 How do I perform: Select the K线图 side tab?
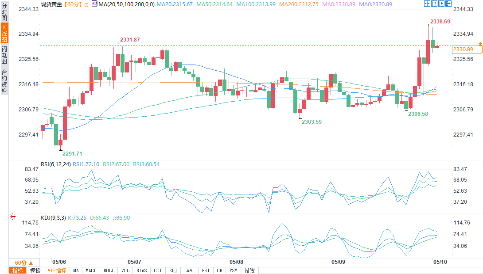(x=4, y=33)
